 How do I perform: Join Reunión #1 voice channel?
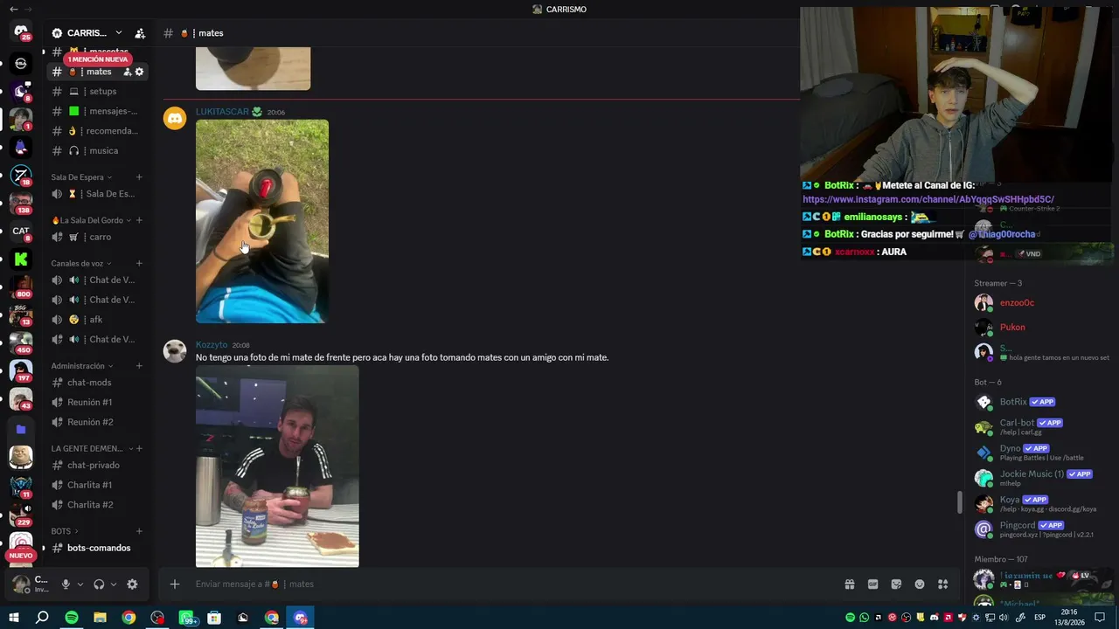point(96,403)
